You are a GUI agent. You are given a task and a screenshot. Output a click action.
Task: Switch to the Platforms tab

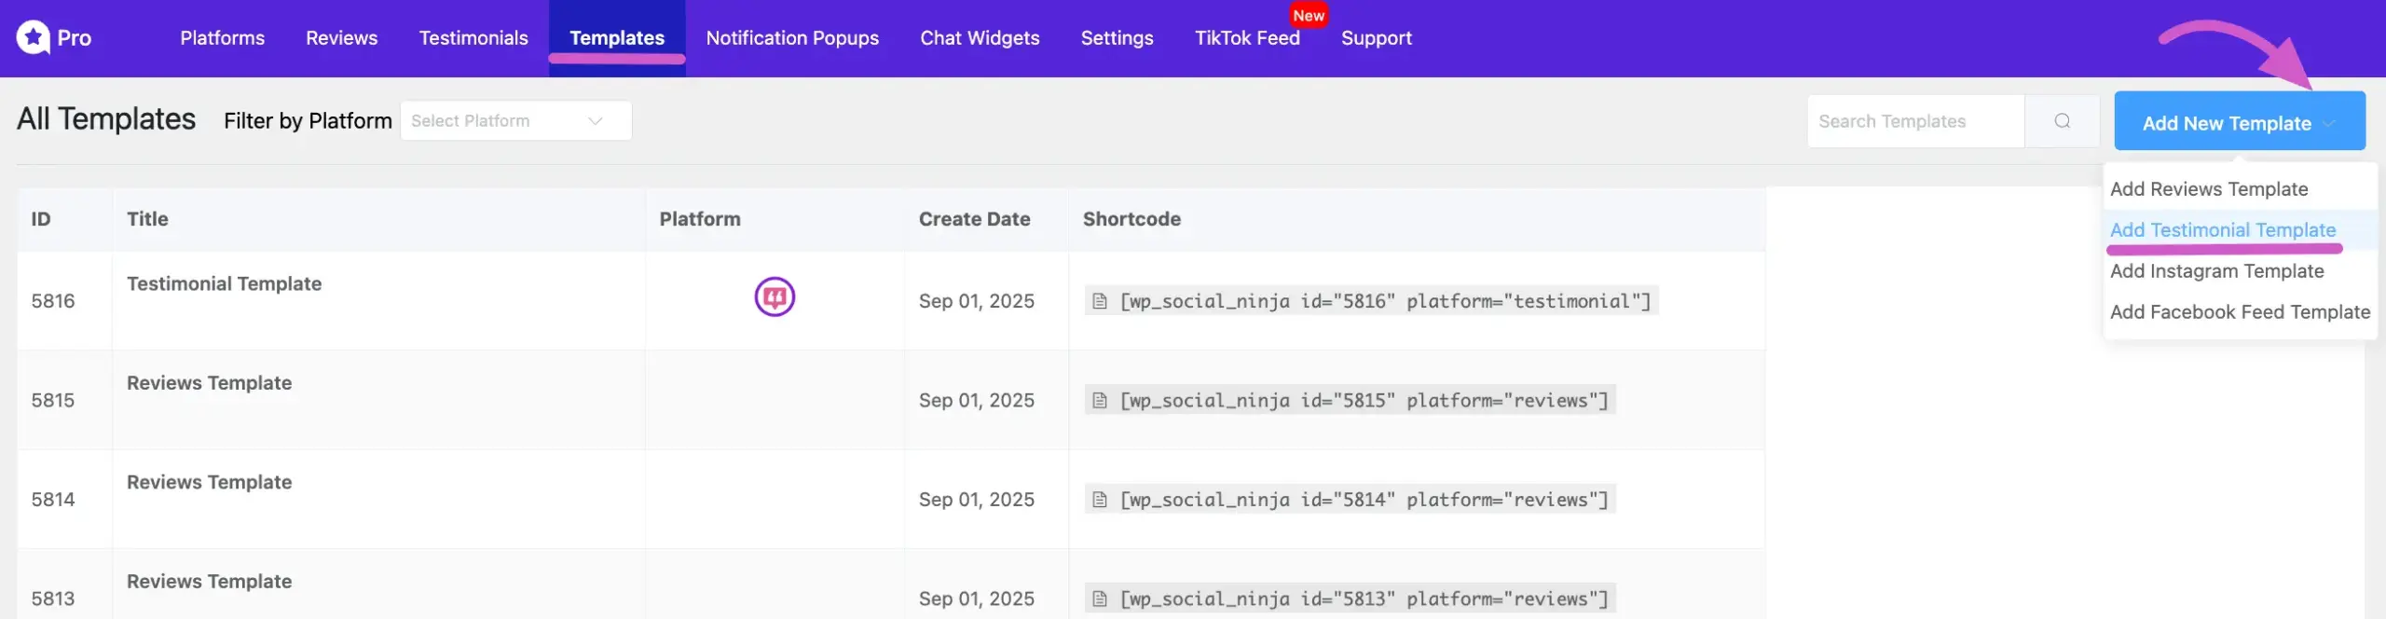[222, 38]
